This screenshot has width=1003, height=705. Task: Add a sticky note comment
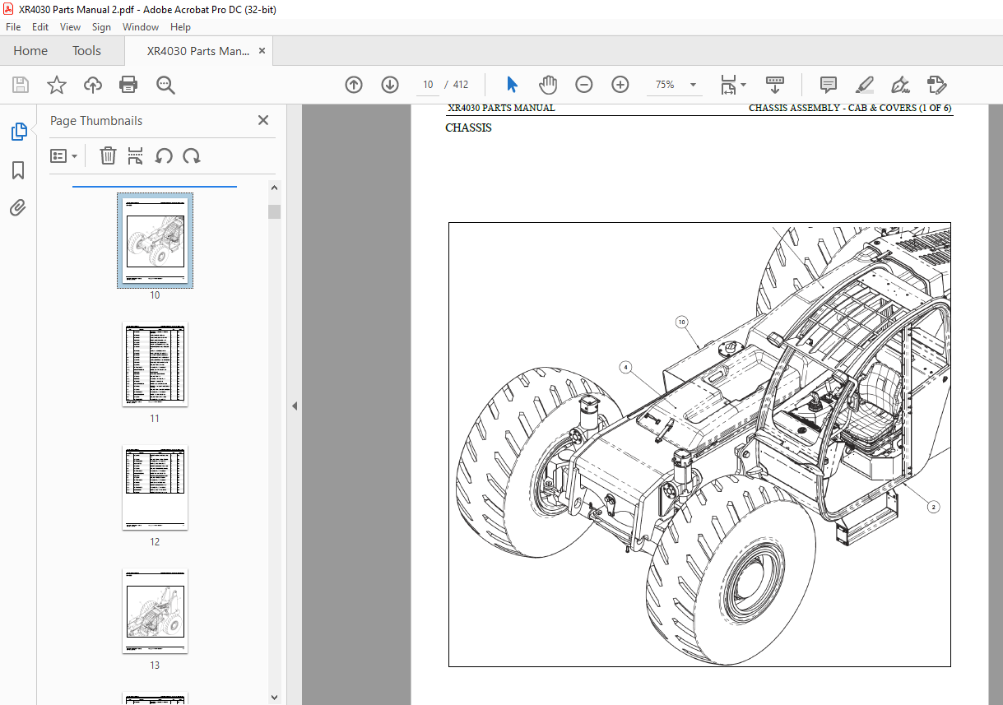coord(829,85)
